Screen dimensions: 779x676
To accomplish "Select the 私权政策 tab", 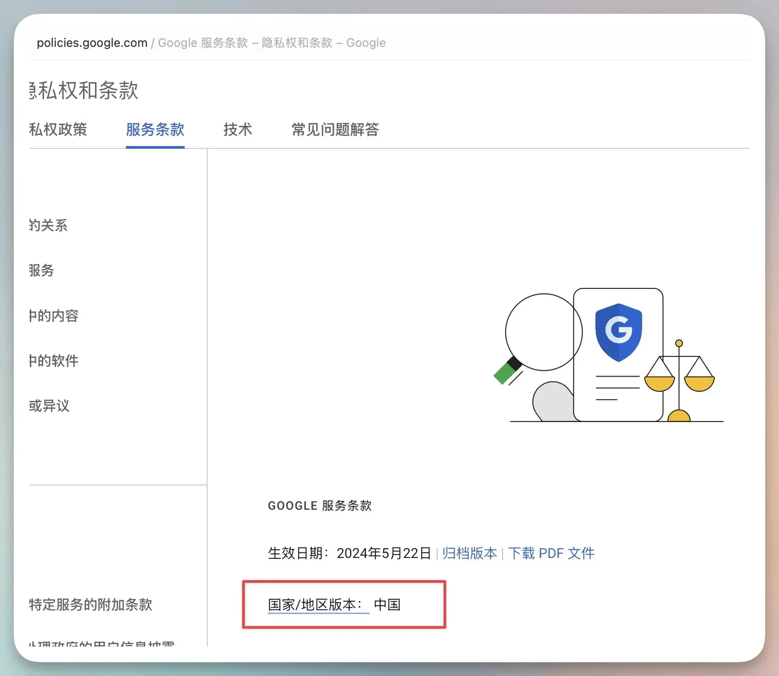I will tap(58, 130).
